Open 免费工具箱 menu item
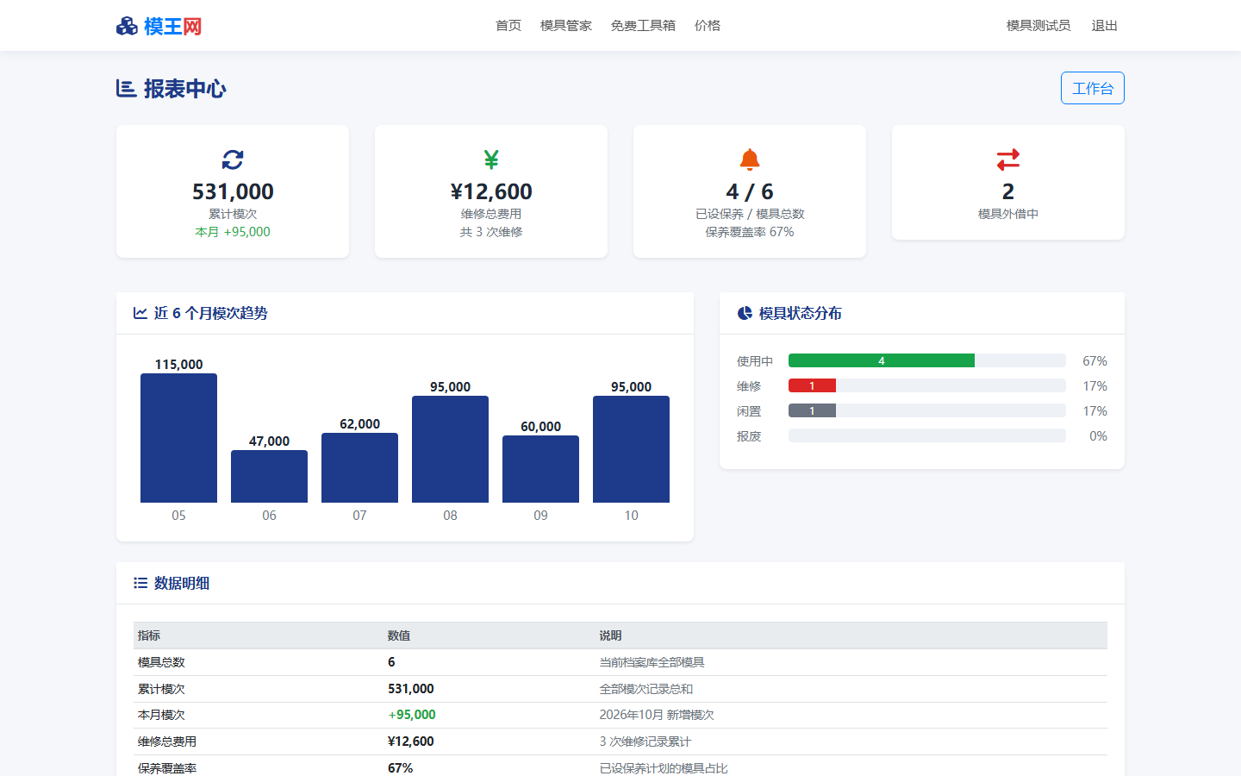 pyautogui.click(x=643, y=26)
